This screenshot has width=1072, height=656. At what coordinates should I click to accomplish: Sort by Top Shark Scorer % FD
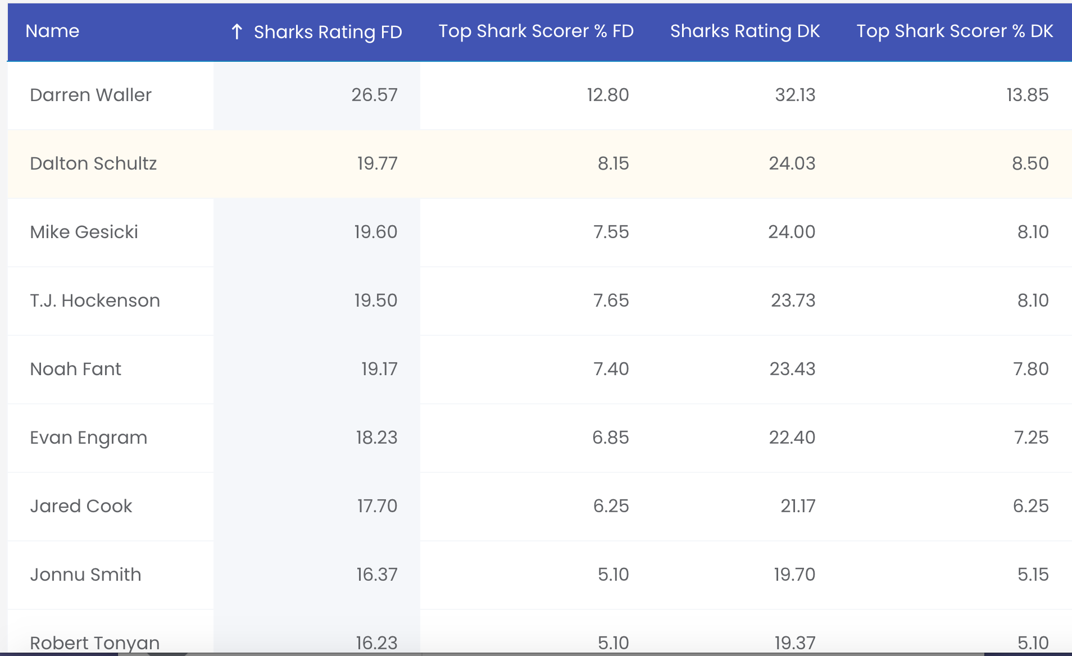(536, 31)
